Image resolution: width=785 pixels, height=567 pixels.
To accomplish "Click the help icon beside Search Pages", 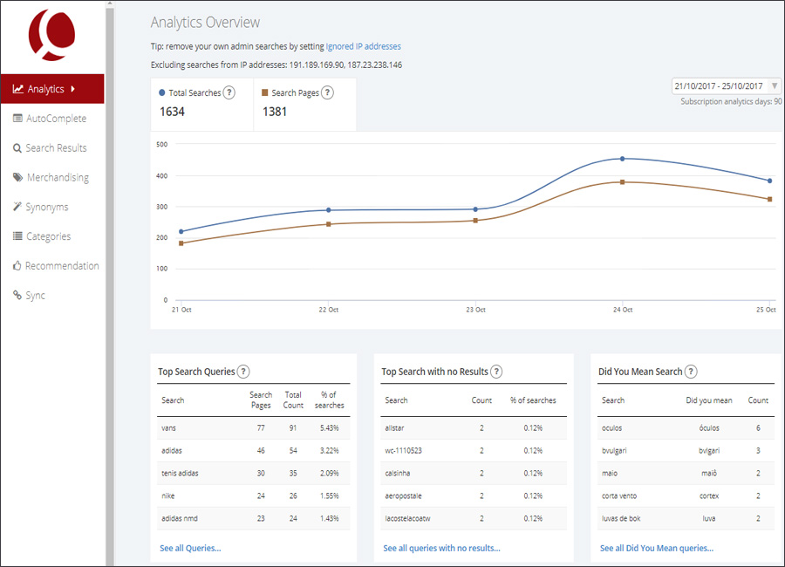I will pos(327,92).
